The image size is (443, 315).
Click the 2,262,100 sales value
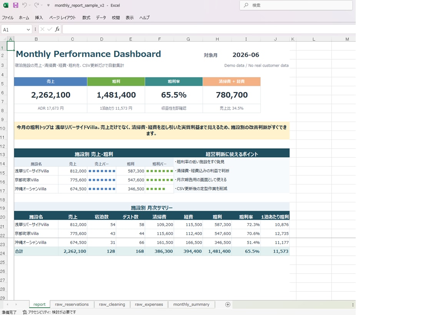coord(51,95)
